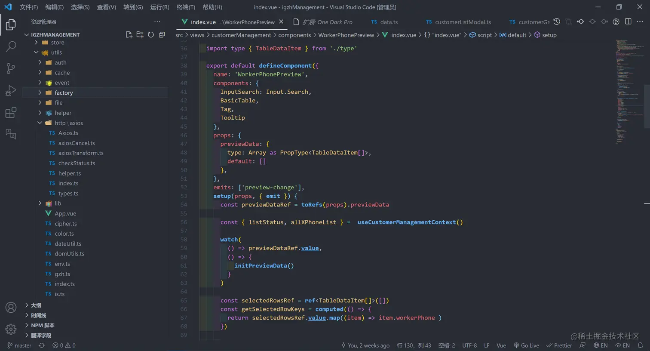Image resolution: width=650 pixels, height=351 pixels.
Task: Click the 空格: 2 indentation setting
Action: pos(447,345)
